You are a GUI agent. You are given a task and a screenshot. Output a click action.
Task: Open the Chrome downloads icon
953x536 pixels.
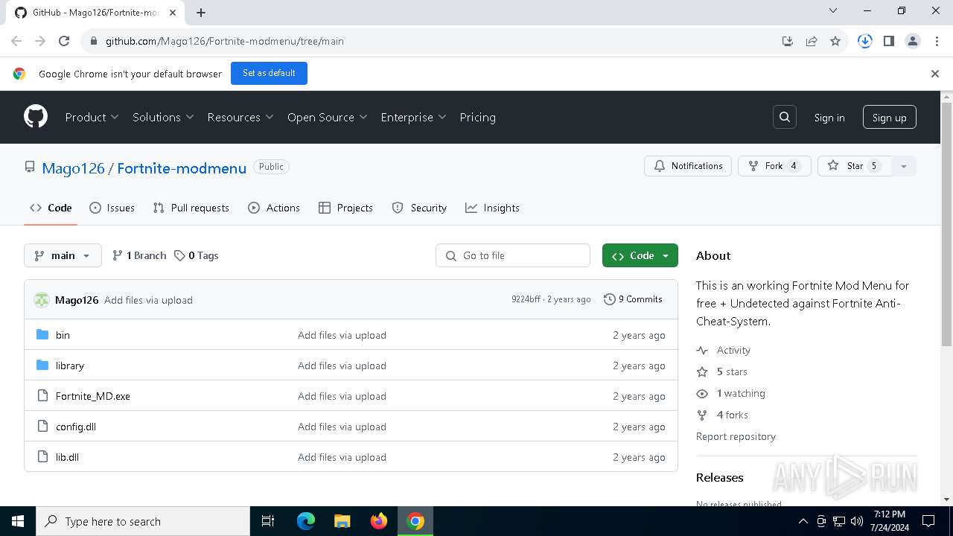click(x=864, y=41)
